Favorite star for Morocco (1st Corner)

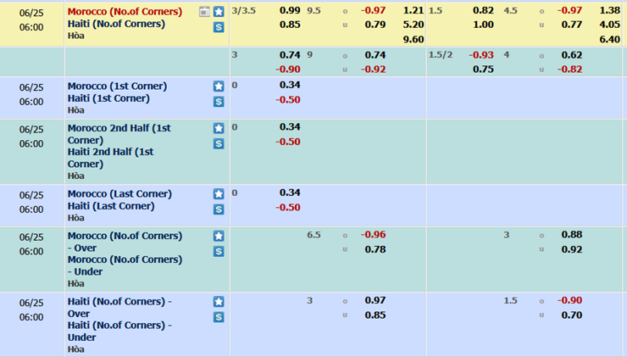click(x=219, y=86)
